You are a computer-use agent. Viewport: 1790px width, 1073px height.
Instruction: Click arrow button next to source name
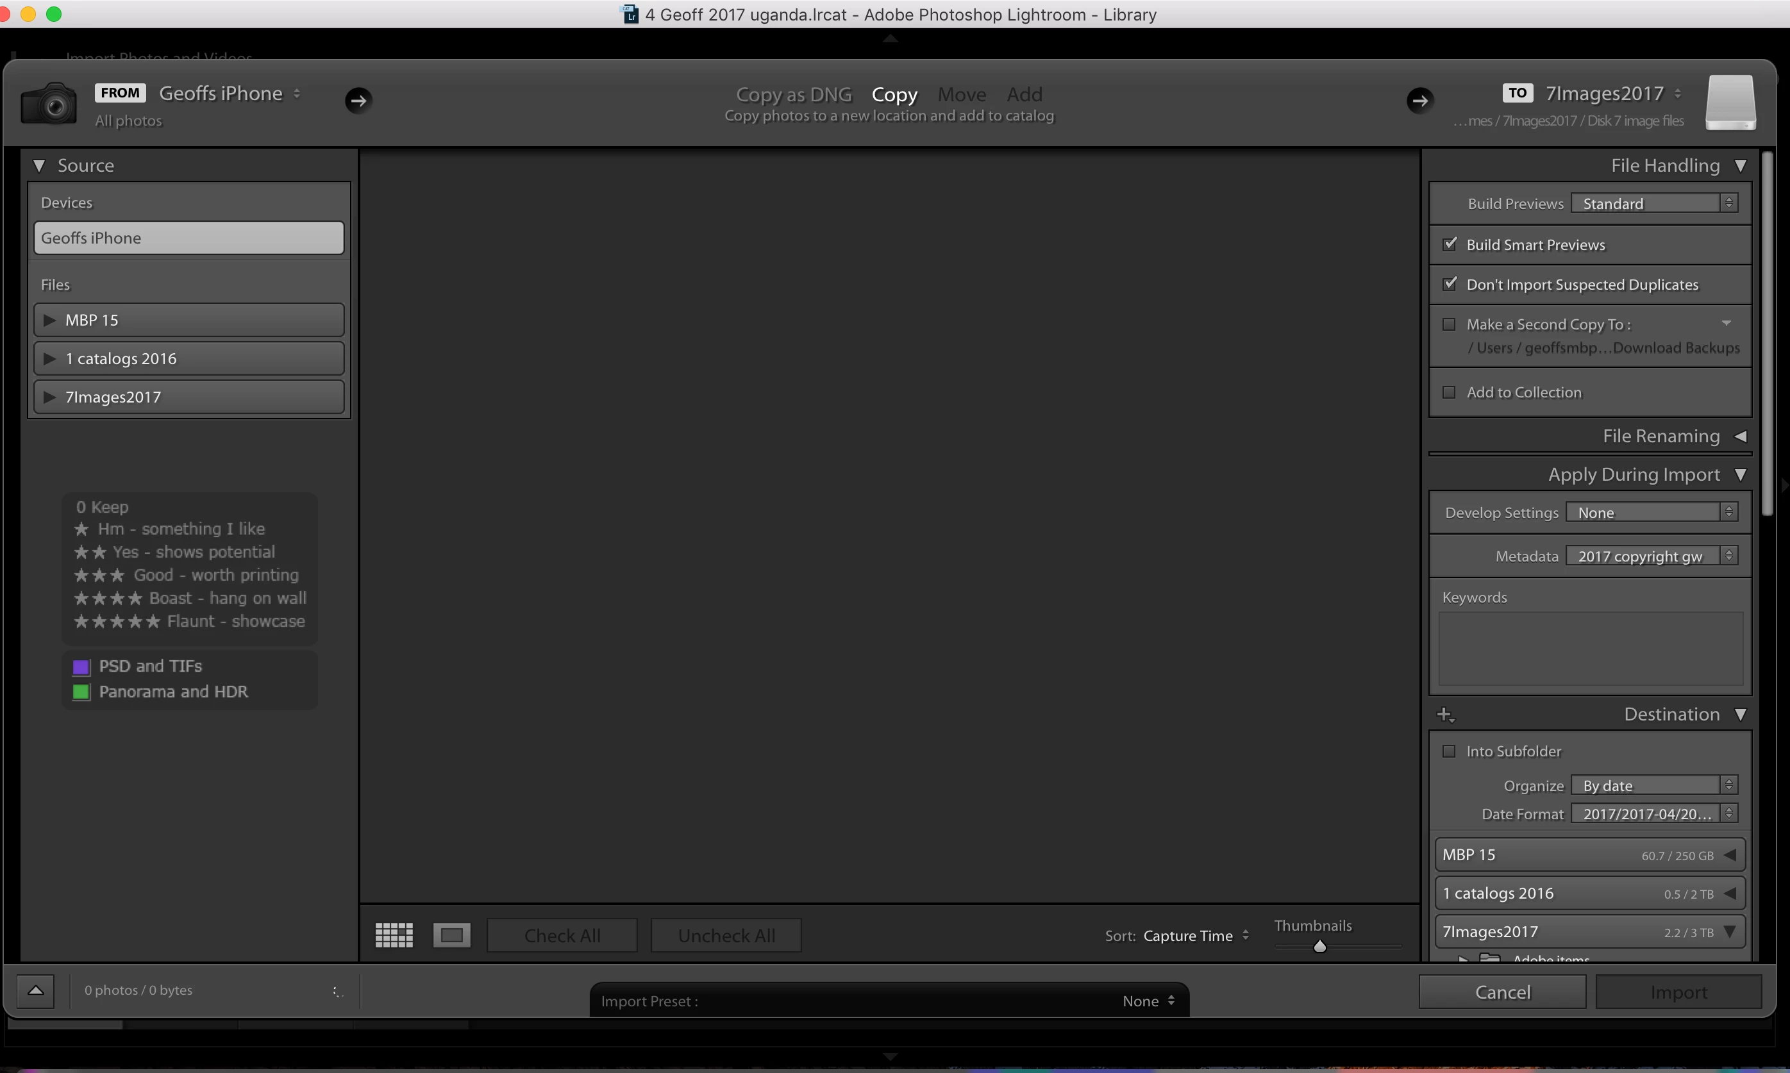point(358,100)
